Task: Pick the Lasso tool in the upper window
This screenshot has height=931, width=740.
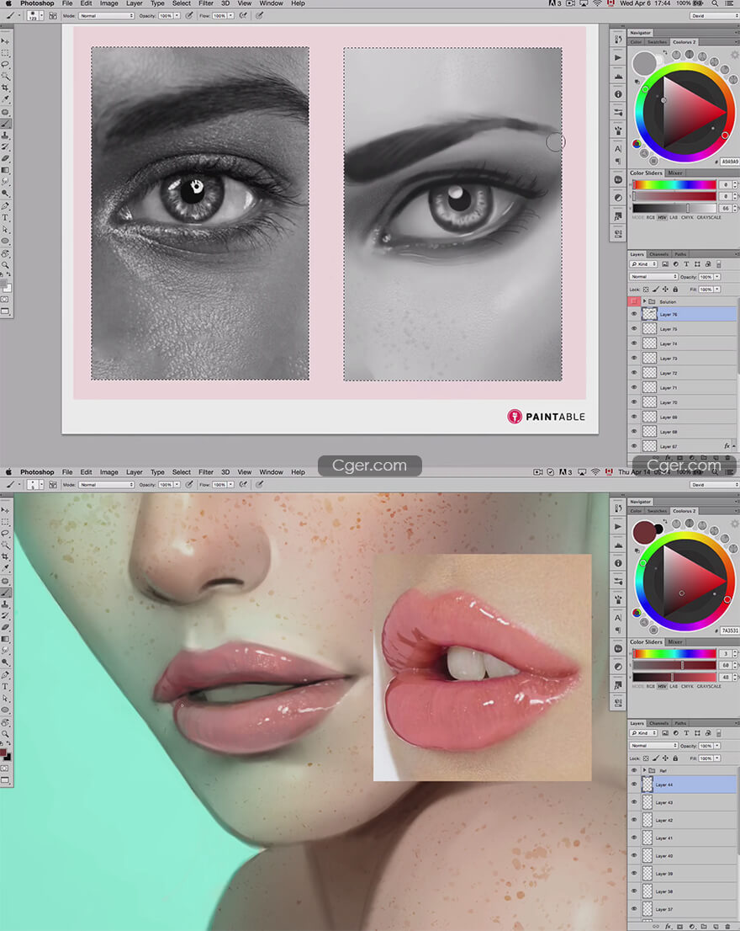Action: (x=5, y=64)
